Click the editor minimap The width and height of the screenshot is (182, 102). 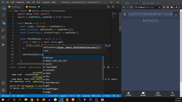(x=115, y=15)
